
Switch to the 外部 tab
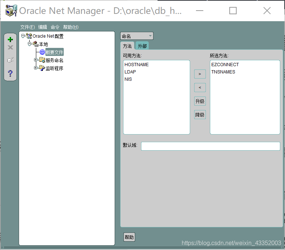click(x=142, y=46)
